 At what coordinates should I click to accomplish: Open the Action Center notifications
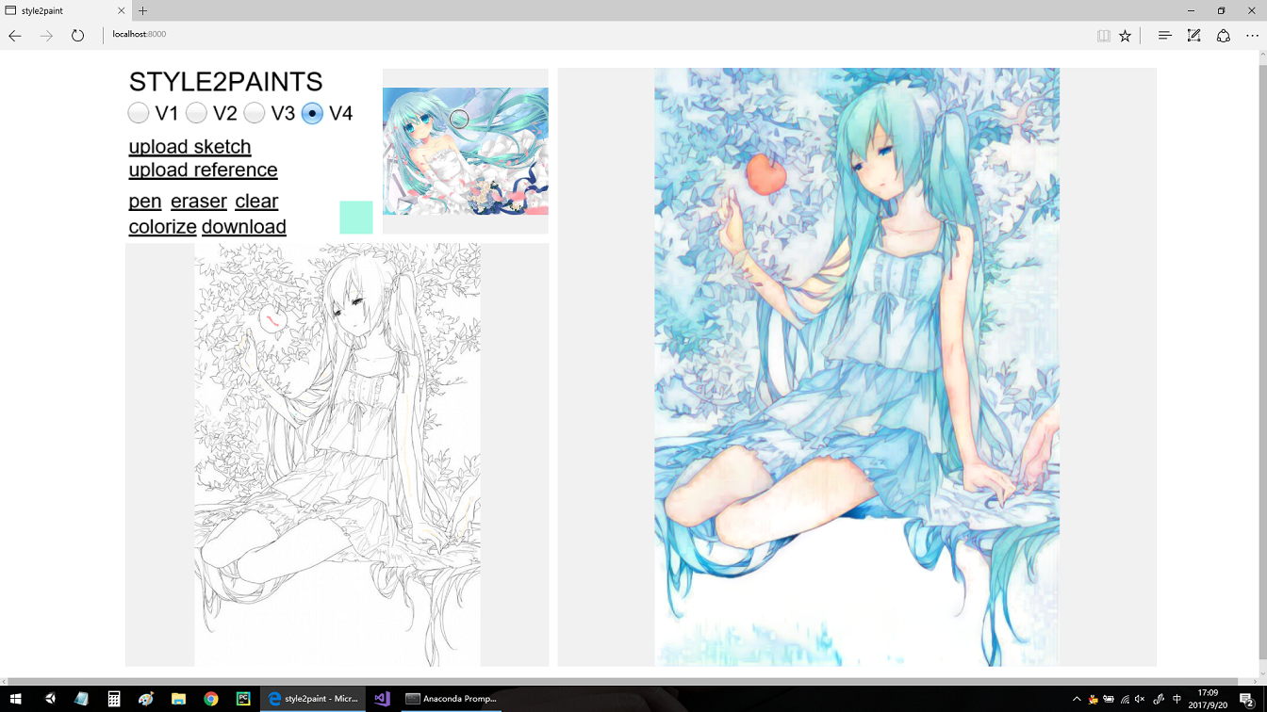click(1246, 699)
